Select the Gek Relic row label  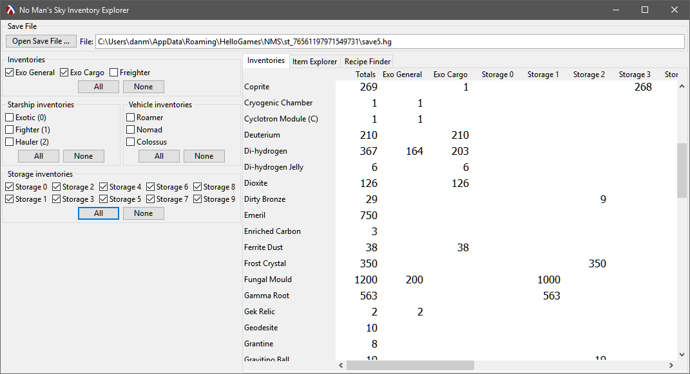tap(260, 312)
